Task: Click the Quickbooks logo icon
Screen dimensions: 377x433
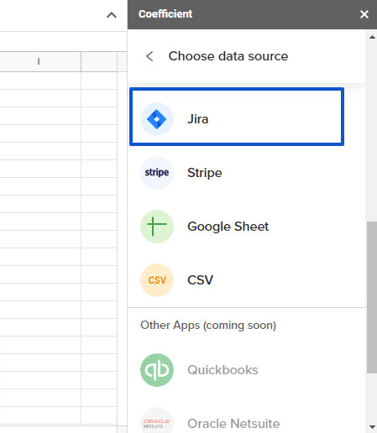Action: pos(157,370)
